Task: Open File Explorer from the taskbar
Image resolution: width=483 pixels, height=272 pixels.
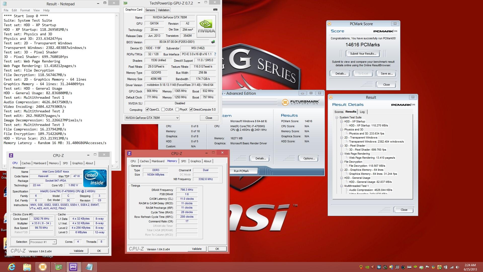Action: (27, 267)
